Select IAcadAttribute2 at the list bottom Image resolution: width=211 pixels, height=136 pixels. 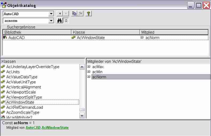[19, 117]
